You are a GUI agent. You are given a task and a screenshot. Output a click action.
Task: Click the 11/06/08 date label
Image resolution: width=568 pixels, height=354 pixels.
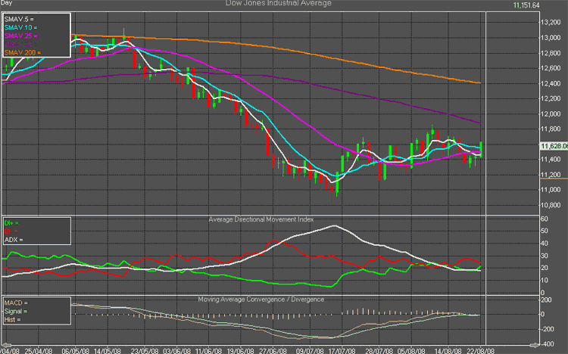(x=208, y=351)
